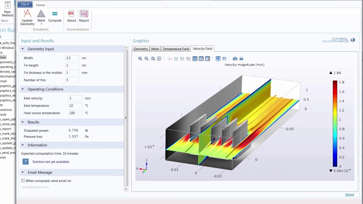Toggle transparency in graphics toolbar
This screenshot has height=204, width=363.
[x=224, y=59]
